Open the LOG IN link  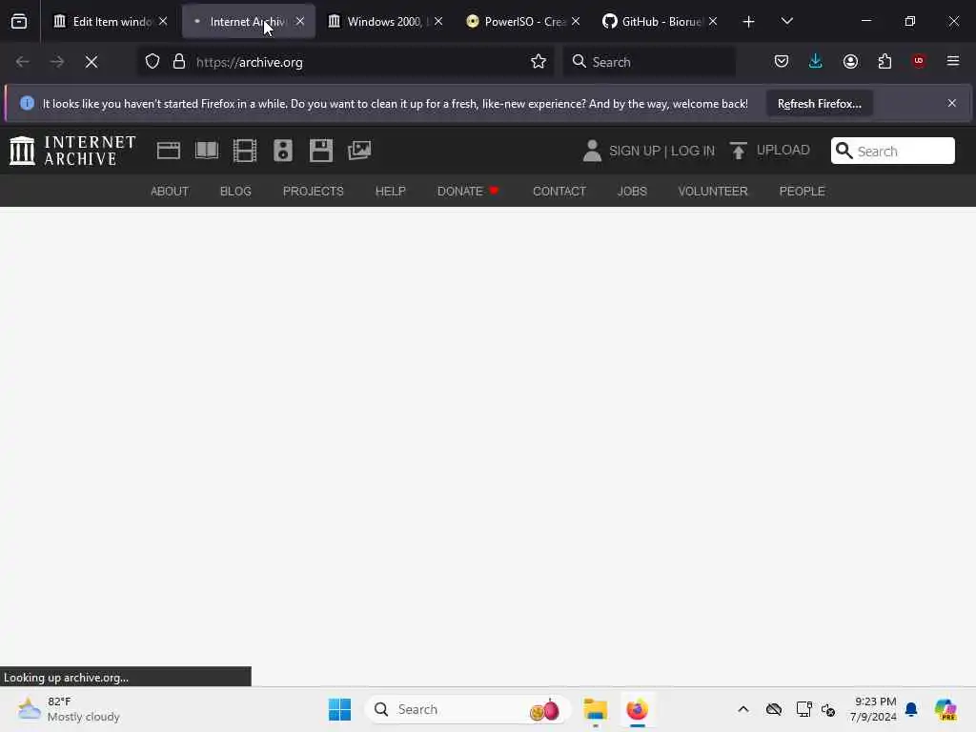click(693, 151)
